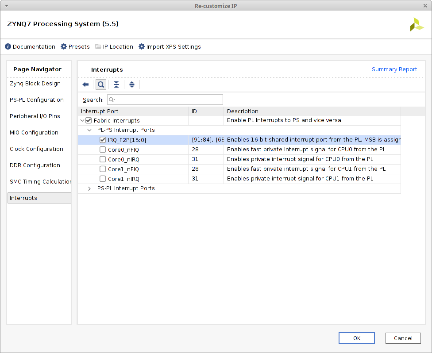
Task: Click the Expand All toolbar icon
Action: [132, 84]
